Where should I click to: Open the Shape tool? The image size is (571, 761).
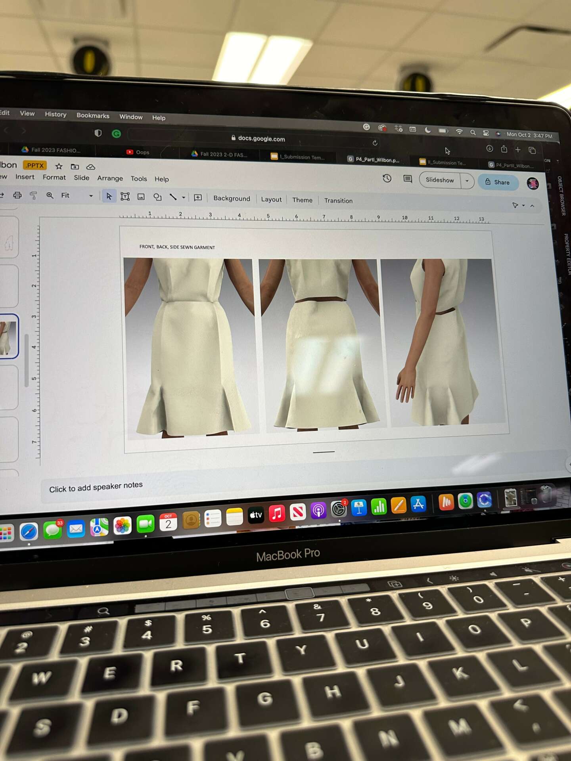[x=157, y=197]
